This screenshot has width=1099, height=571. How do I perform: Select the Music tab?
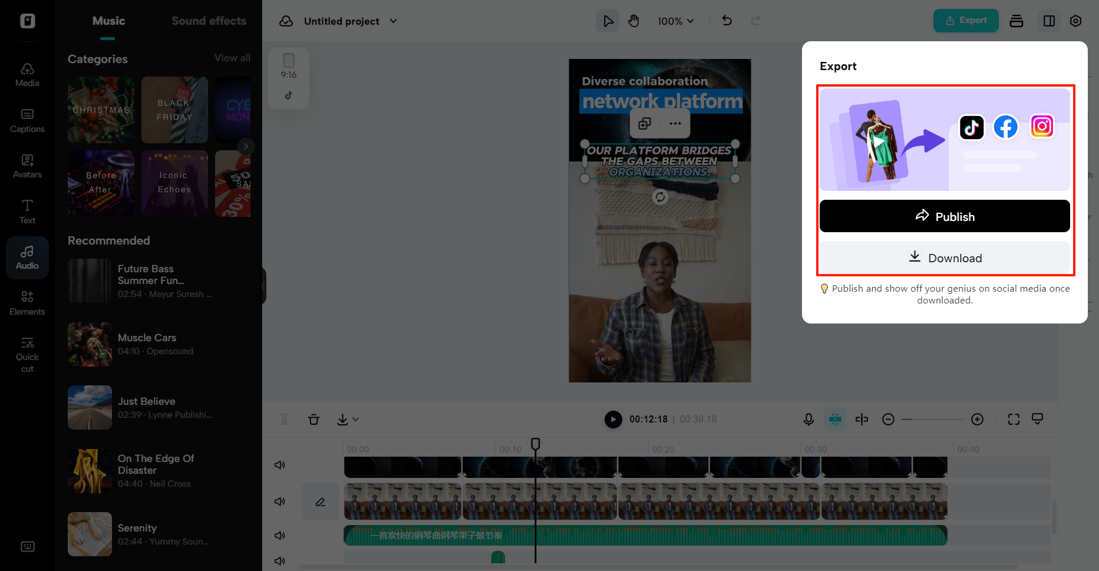[108, 21]
